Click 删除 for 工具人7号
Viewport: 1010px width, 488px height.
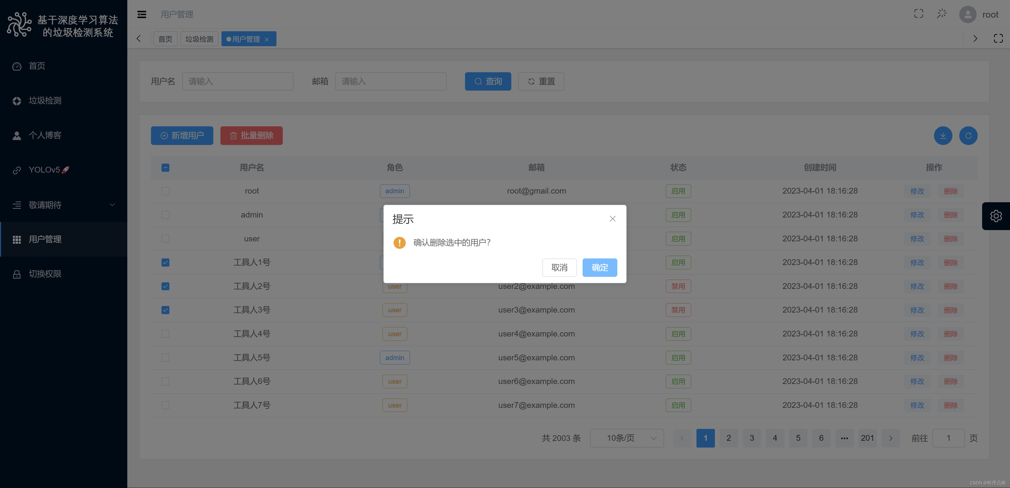click(950, 405)
